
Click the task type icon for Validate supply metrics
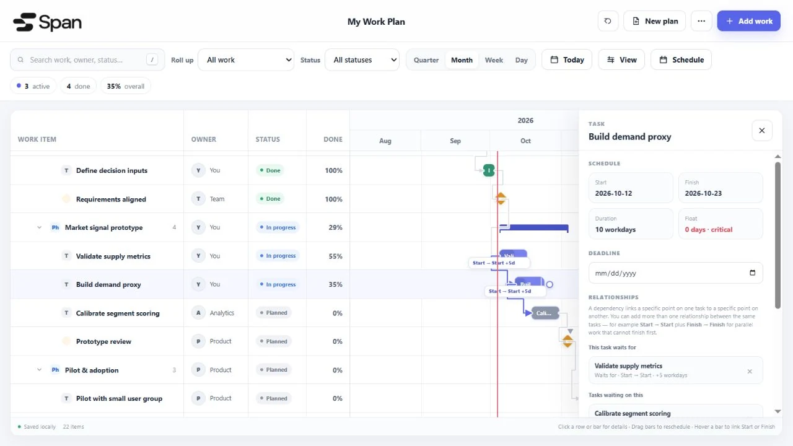point(66,256)
